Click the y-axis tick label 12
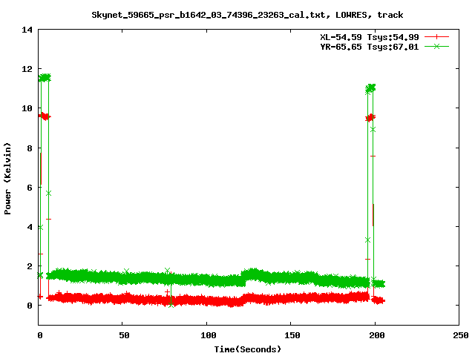 27,69
